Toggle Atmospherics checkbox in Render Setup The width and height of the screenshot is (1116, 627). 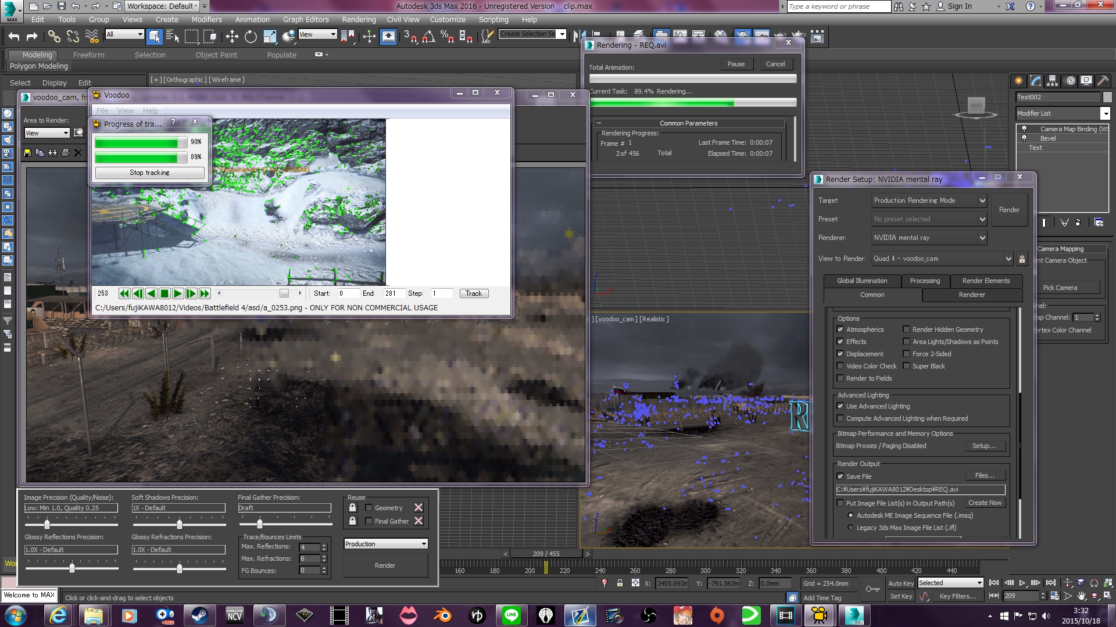coord(840,329)
